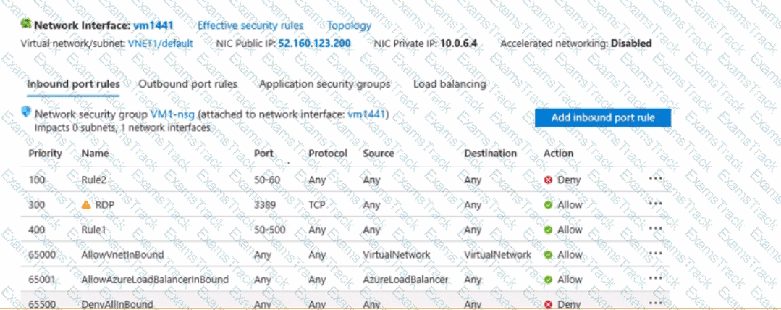Image resolution: width=781 pixels, height=310 pixels.
Task: Click the green Allow icon for Rule1
Action: [548, 230]
